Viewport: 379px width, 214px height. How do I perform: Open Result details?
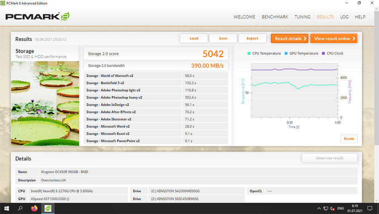coord(290,38)
